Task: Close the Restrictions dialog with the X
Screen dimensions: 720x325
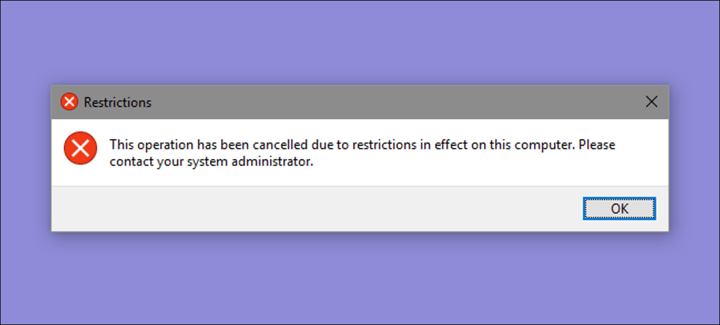Action: (651, 102)
